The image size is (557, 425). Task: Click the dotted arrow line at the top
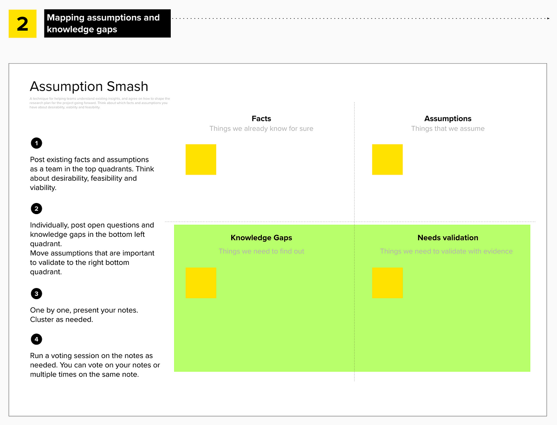[361, 18]
